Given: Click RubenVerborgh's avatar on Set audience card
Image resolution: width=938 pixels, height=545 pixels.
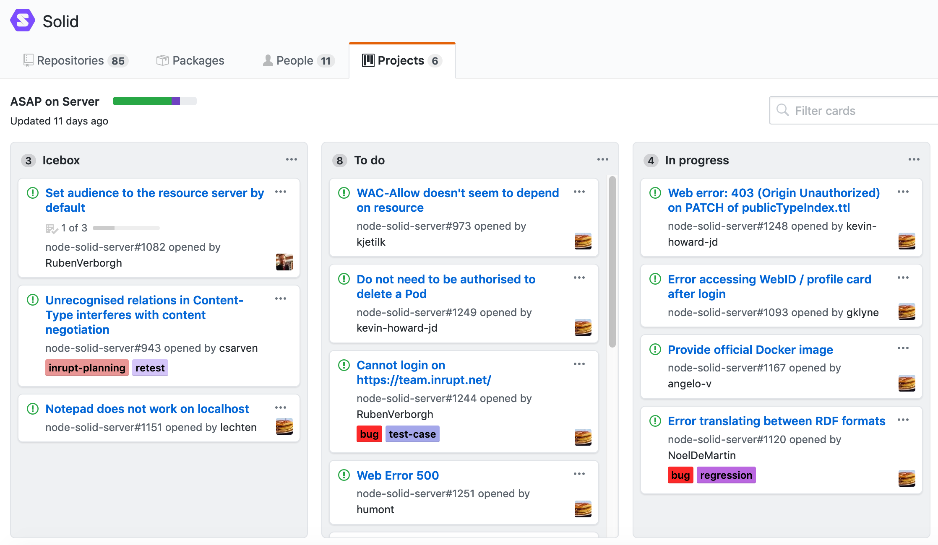Looking at the screenshot, I should 284,262.
